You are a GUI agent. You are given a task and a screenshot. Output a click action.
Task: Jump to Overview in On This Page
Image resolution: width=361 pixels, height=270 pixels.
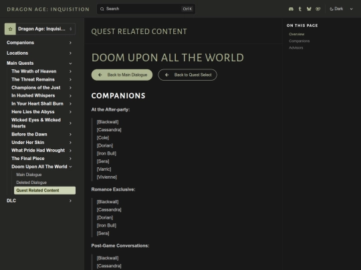coord(297,34)
